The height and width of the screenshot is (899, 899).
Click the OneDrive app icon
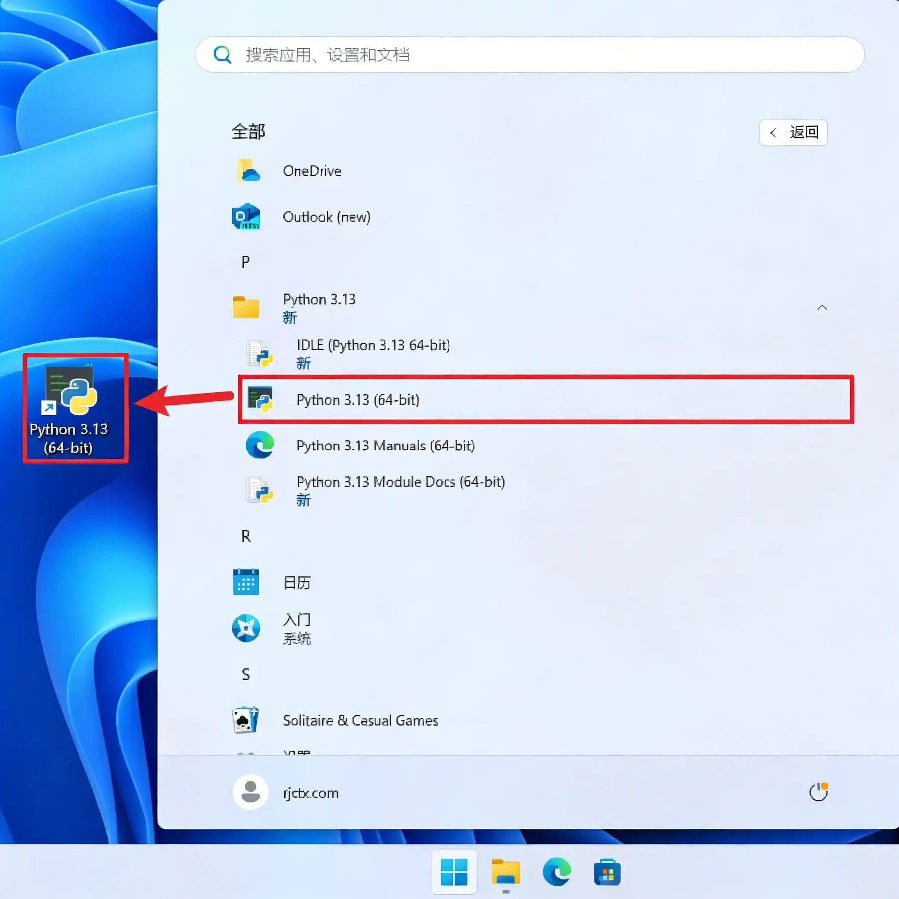tap(248, 171)
